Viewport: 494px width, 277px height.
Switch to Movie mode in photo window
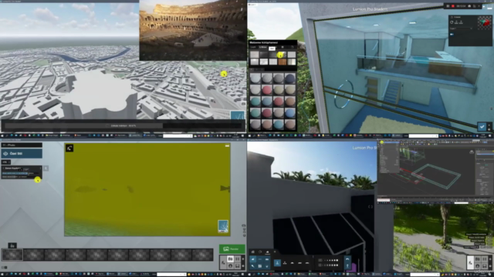click(238, 259)
